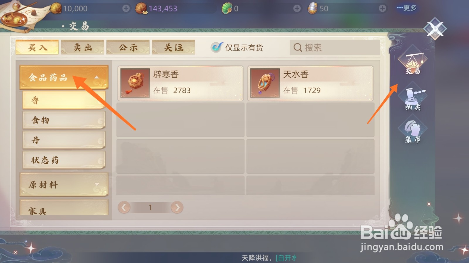Click the 天水香 item icon
This screenshot has height=263, width=469.
pyautogui.click(x=265, y=83)
